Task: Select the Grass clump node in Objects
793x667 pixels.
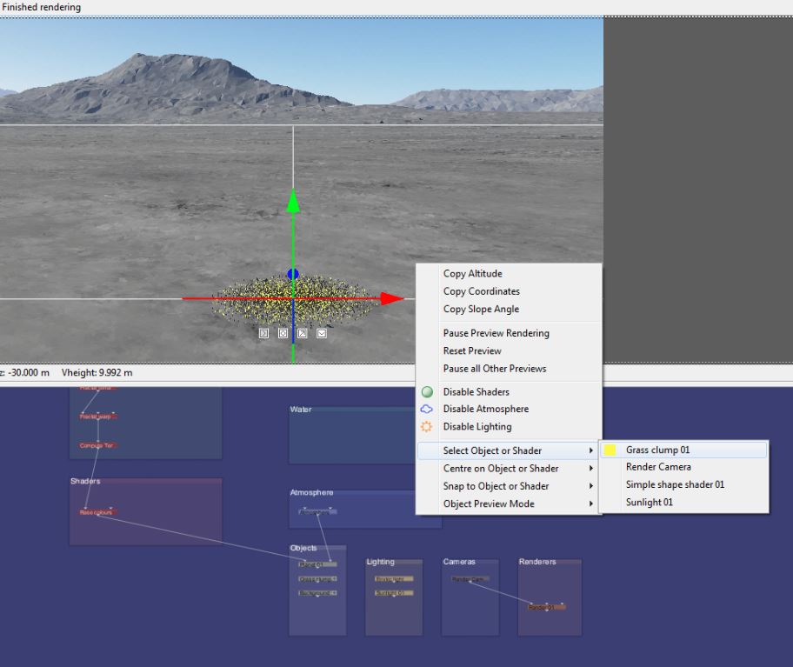Action: [317, 579]
